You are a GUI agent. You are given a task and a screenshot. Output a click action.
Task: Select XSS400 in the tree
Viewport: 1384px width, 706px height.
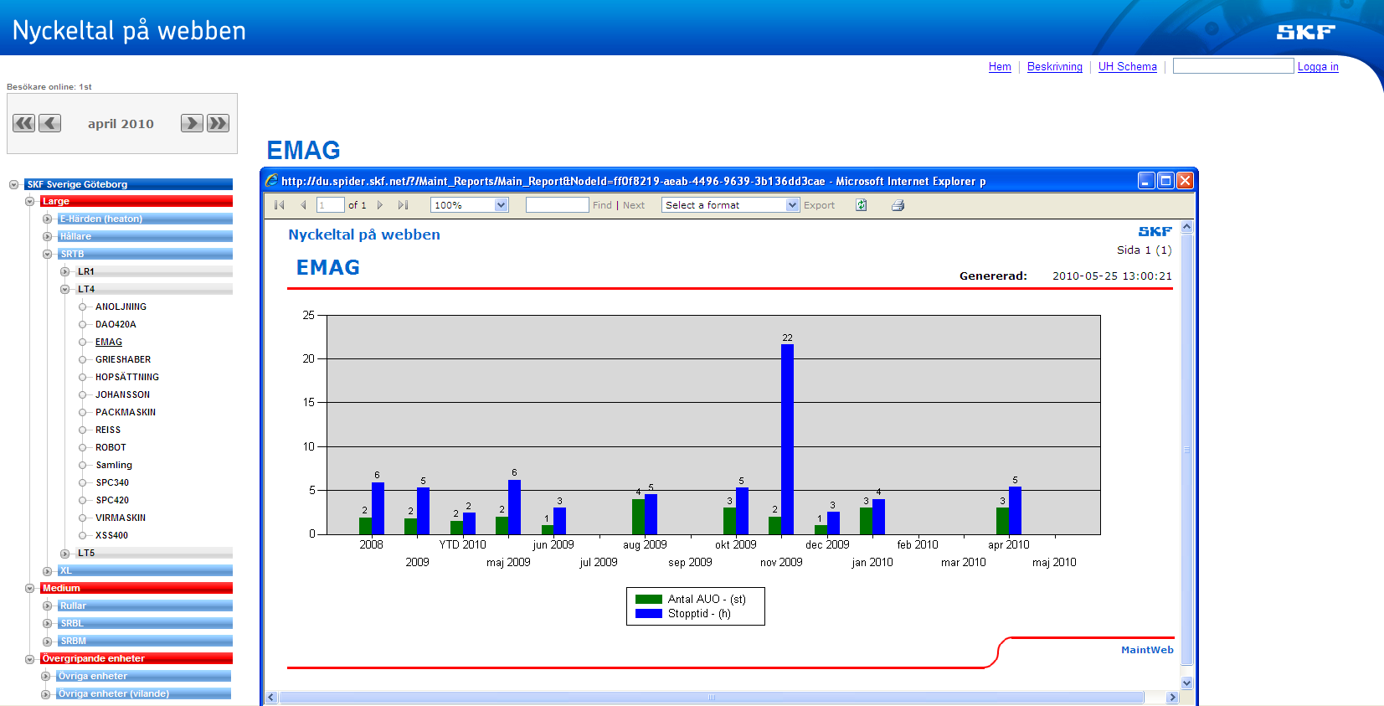pyautogui.click(x=111, y=536)
